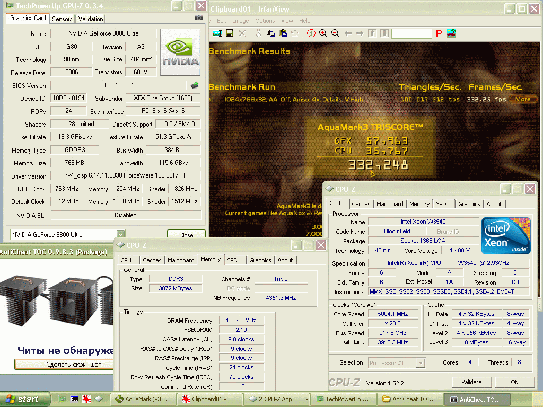Open image information via red 'i' icon
Image resolution: width=543 pixels, height=407 pixels.
pos(311,33)
